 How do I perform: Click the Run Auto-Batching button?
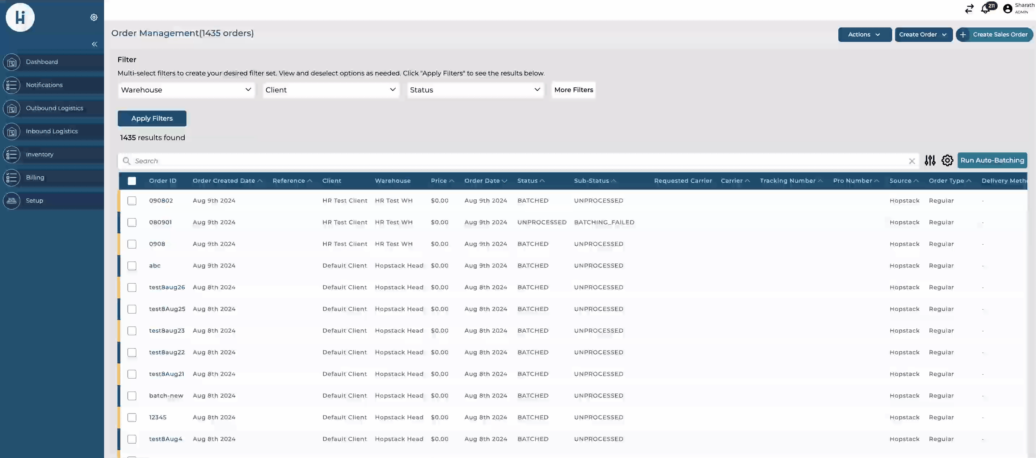point(992,160)
